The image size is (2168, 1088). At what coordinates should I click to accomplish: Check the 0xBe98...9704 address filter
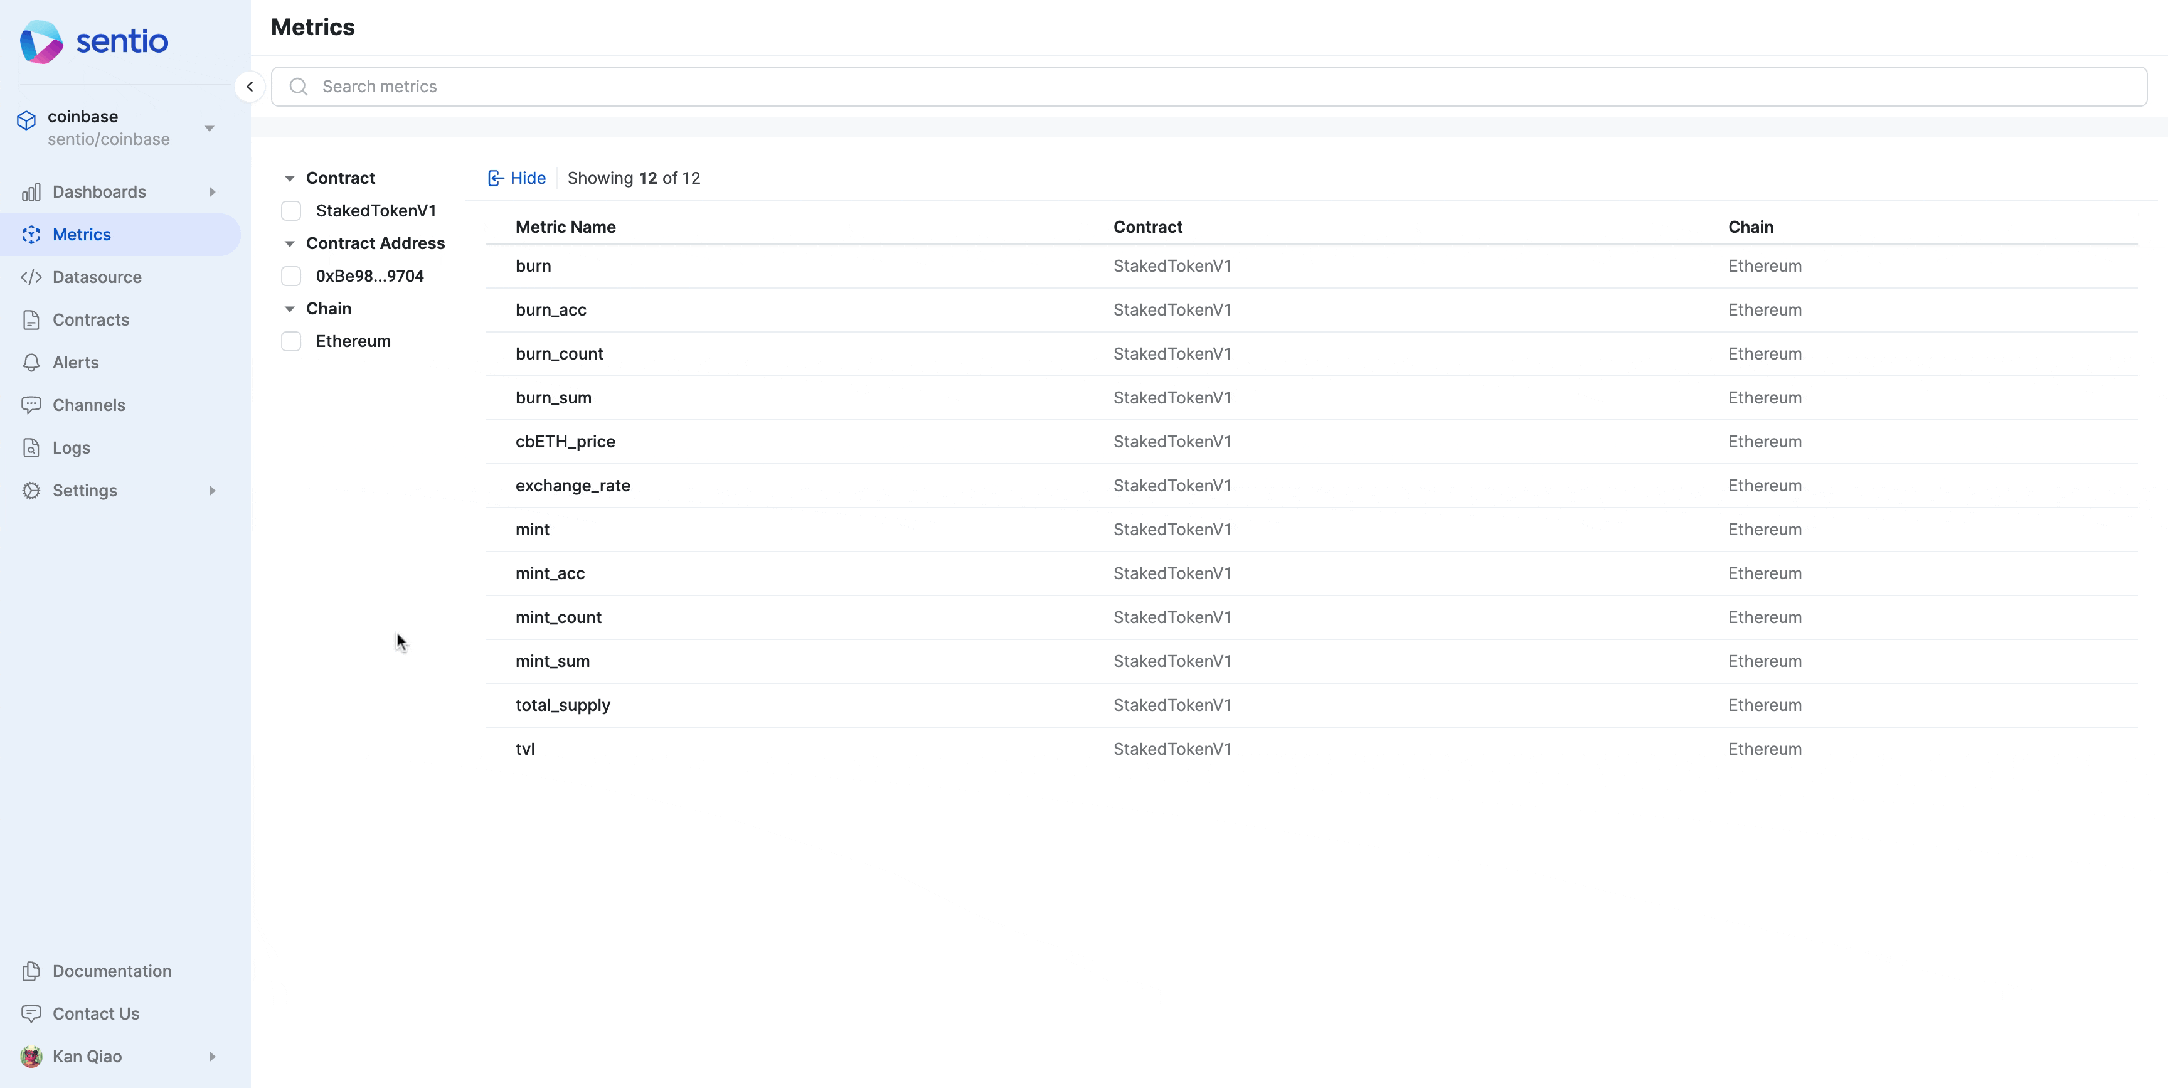(291, 276)
